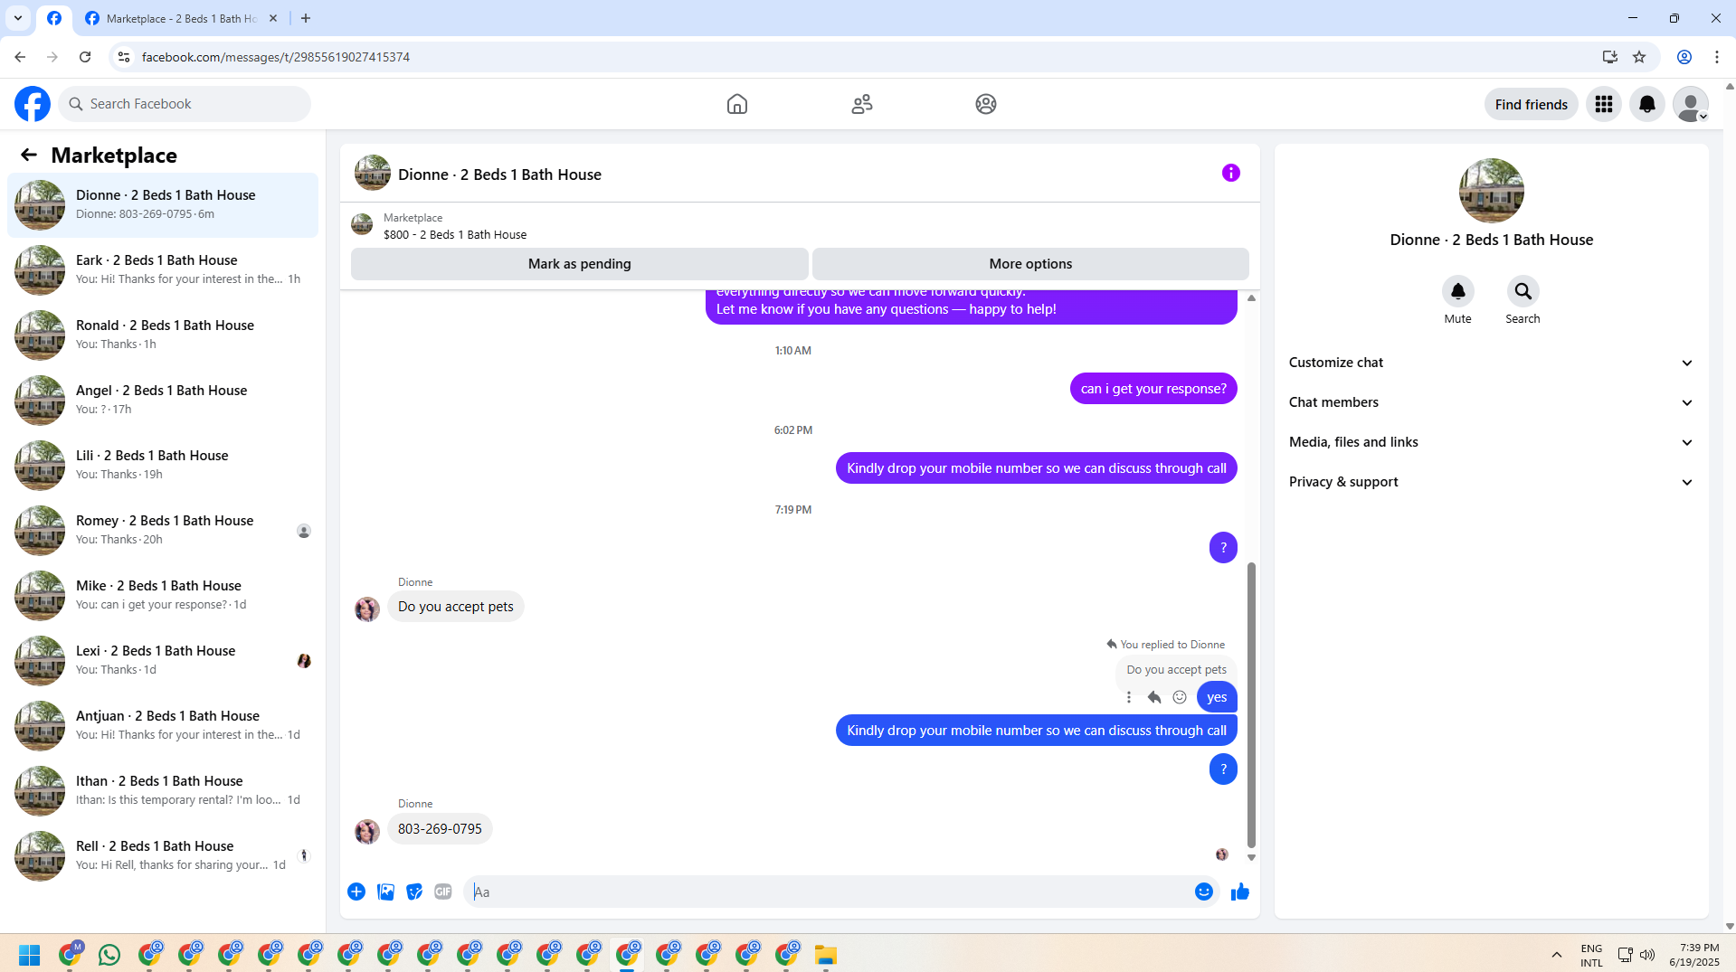Click the chat scroll-down arrow
Screen dimensions: 1736x972
pyautogui.click(x=1251, y=857)
